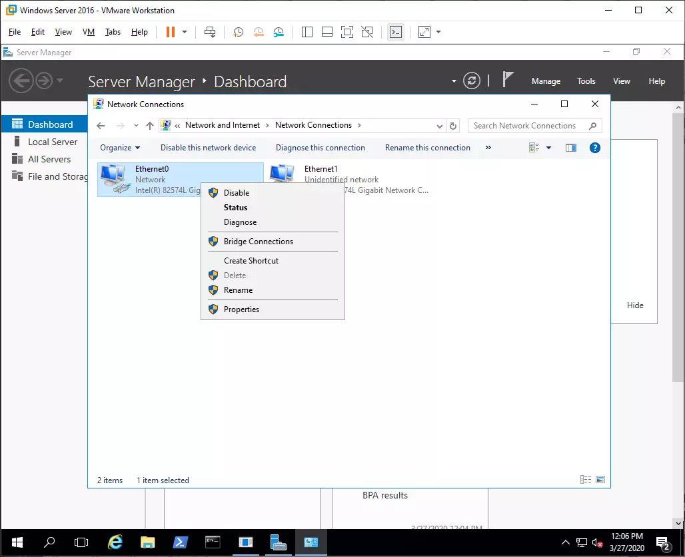Choose Status from the context menu
The image size is (685, 557).
point(273,208)
